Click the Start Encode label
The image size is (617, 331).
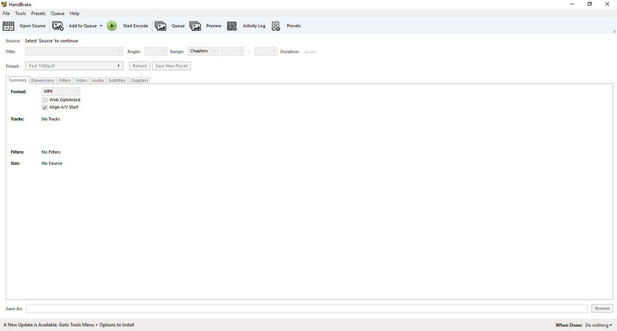[x=135, y=26]
